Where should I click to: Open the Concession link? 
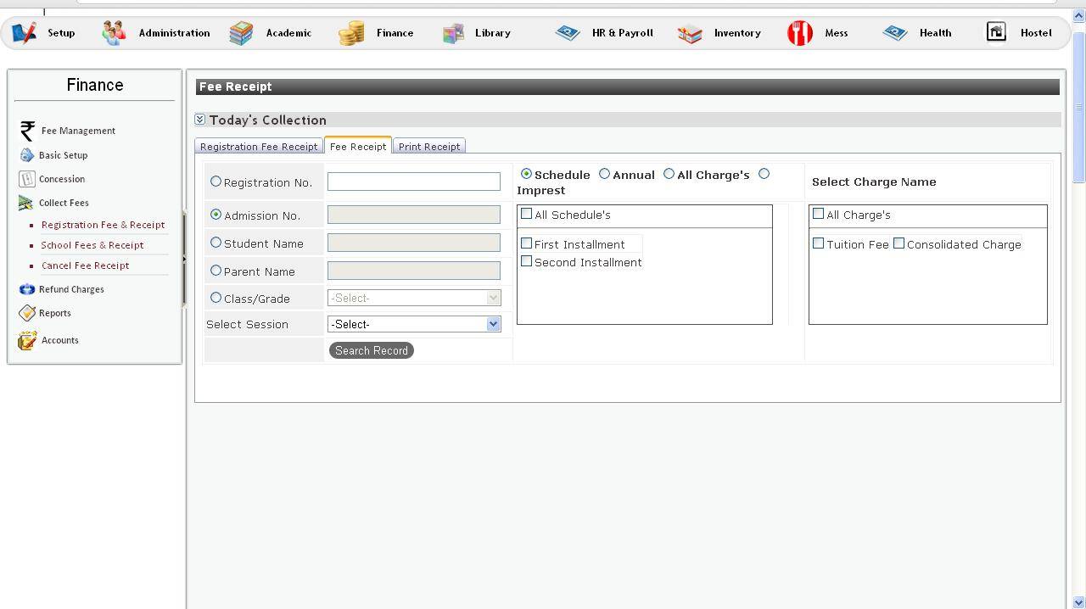[62, 179]
